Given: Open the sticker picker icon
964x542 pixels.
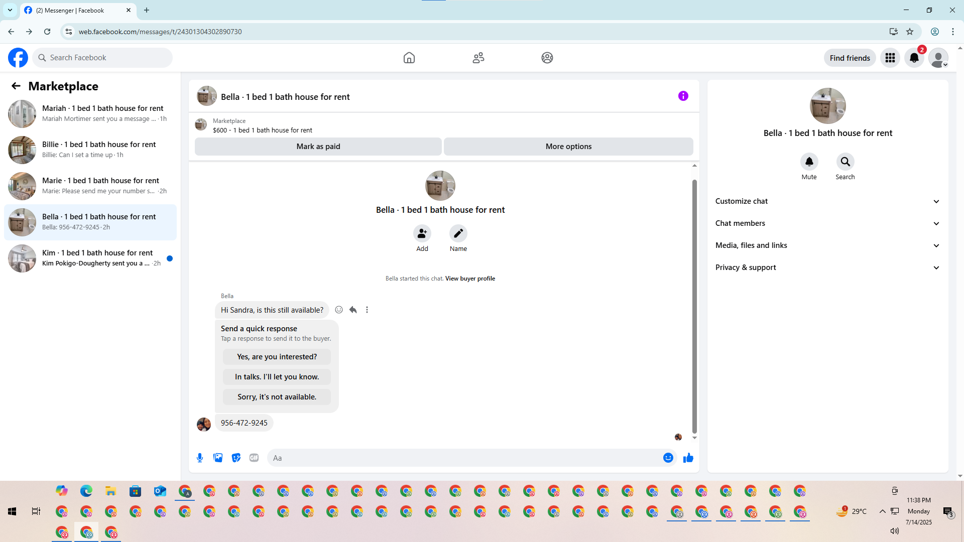Looking at the screenshot, I should 236,458.
